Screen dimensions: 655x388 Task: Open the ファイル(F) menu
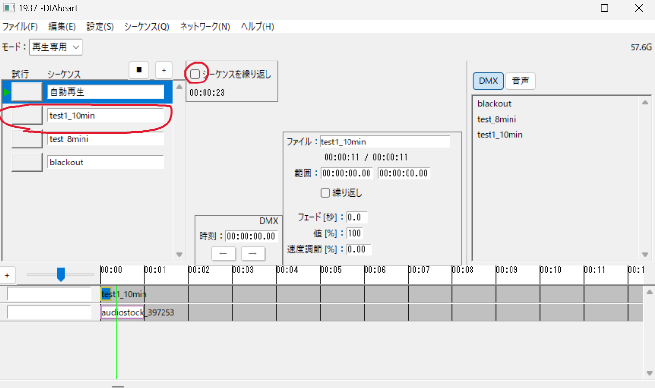point(20,27)
